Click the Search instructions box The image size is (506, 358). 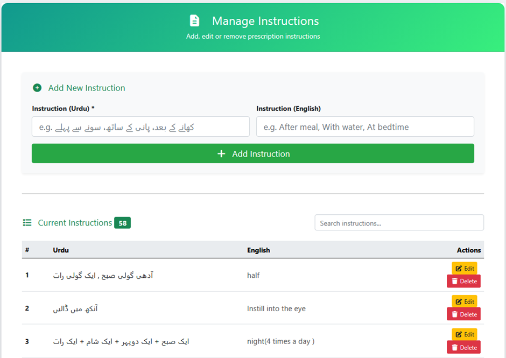click(399, 223)
